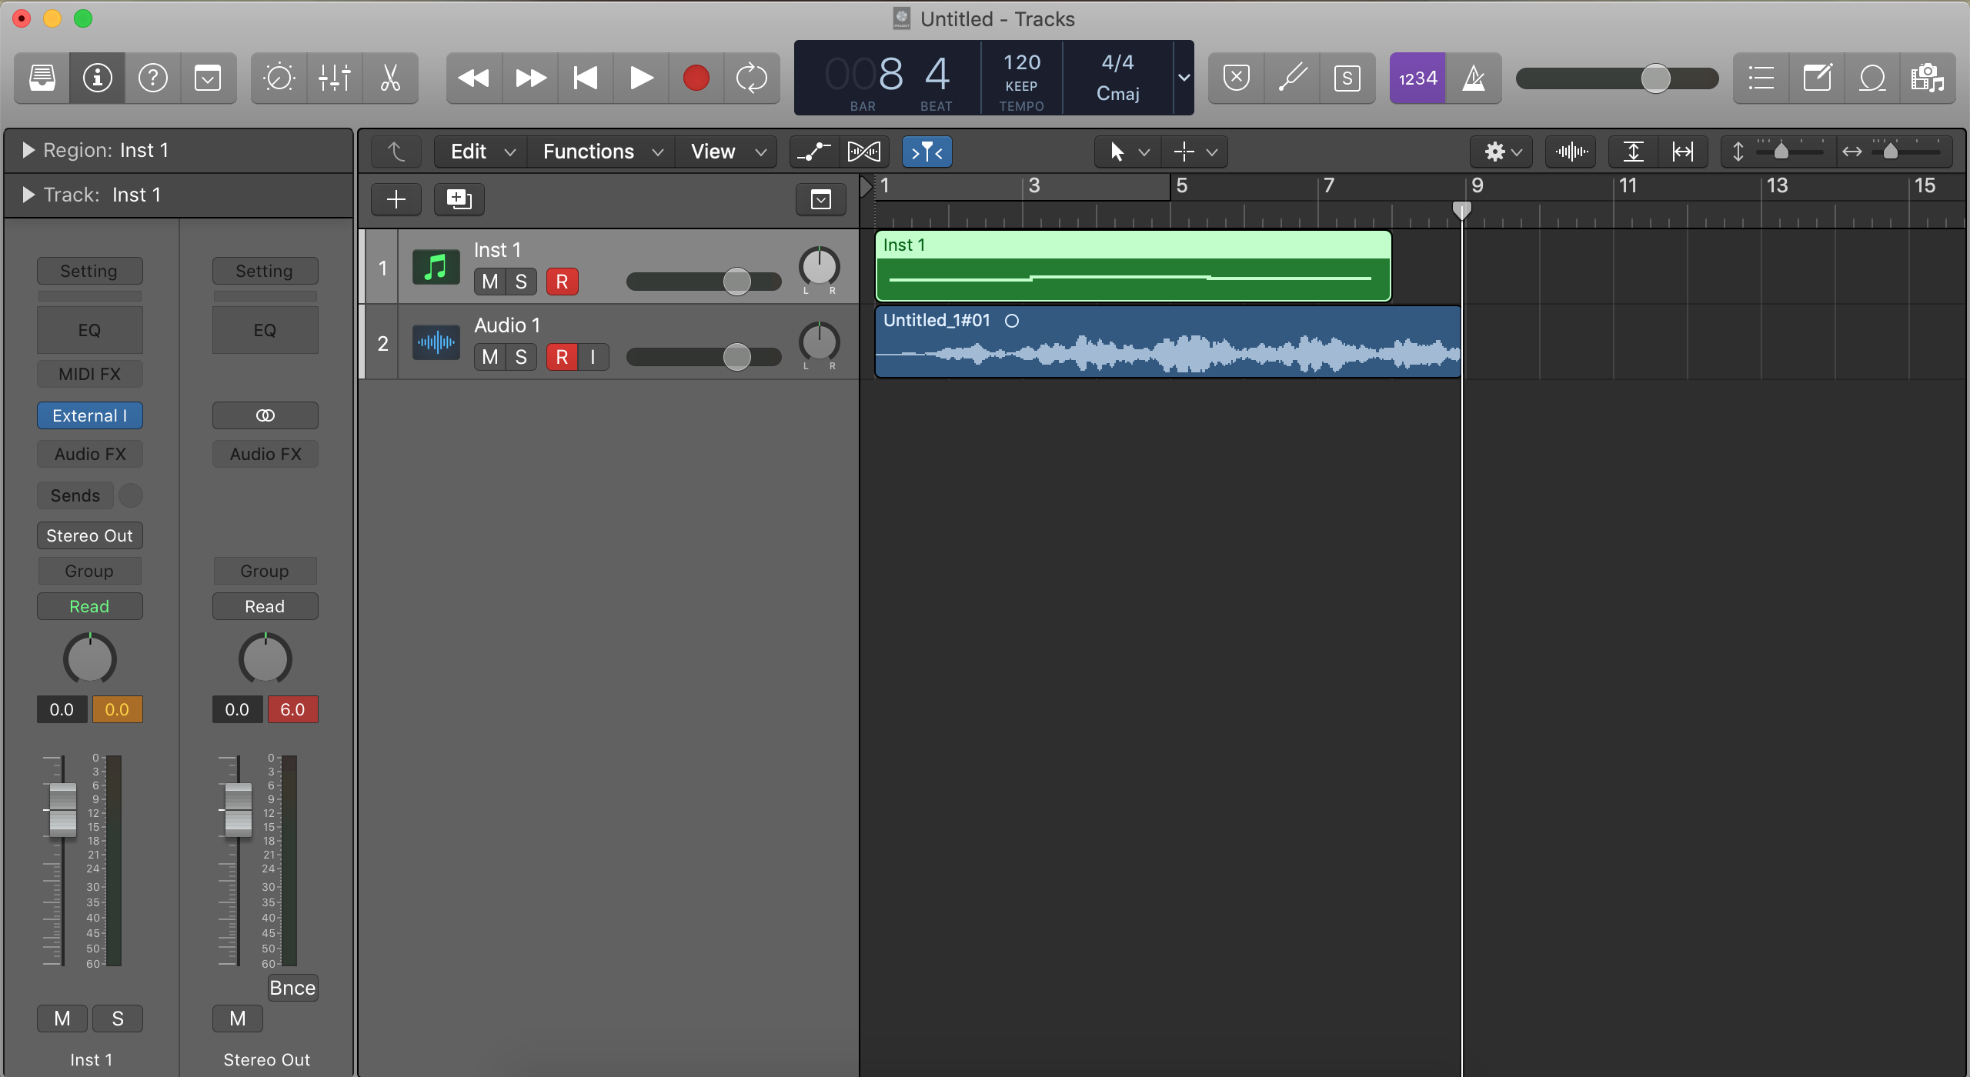
Task: Click the Duplicate Track icon
Action: pyautogui.click(x=459, y=199)
